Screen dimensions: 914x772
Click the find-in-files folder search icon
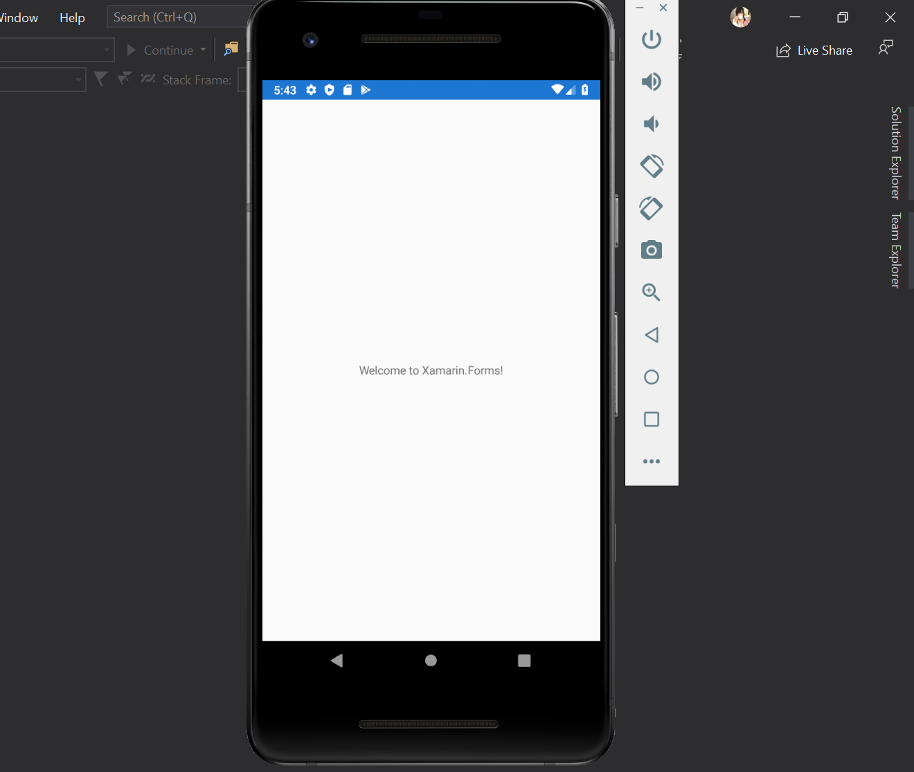pos(231,49)
